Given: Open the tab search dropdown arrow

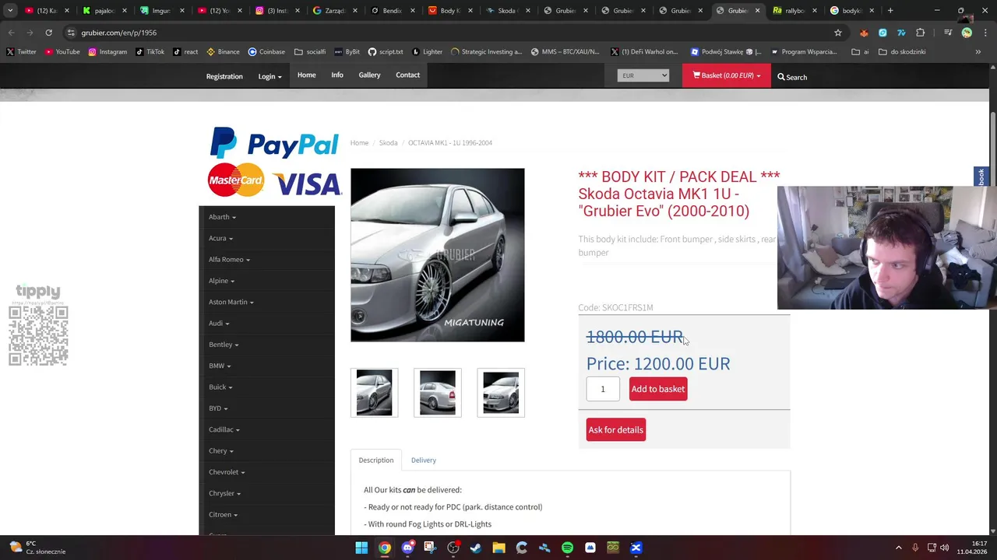Looking at the screenshot, I should (x=10, y=11).
